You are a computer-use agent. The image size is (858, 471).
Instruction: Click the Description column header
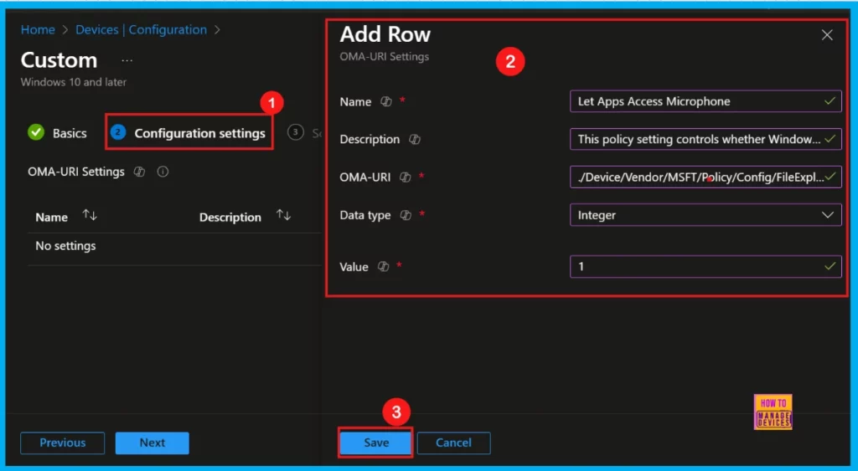coord(230,218)
